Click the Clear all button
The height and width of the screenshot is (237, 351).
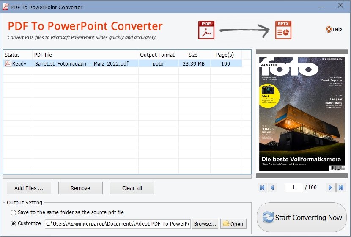(132, 188)
